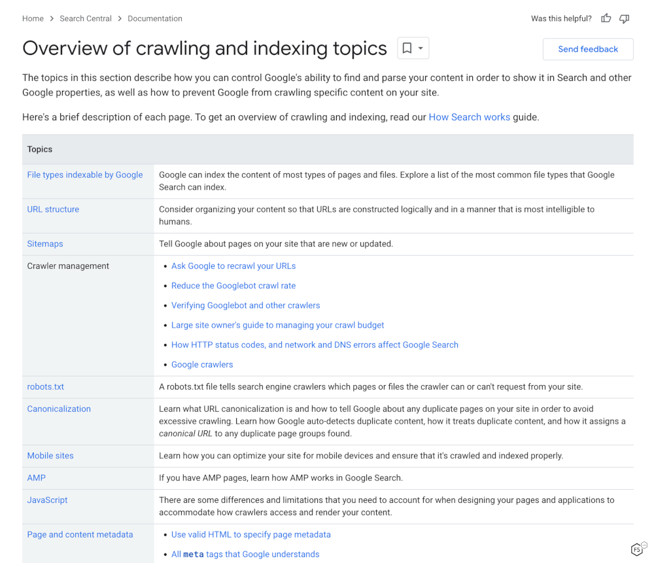Click the bookmark icon beside the title

[x=407, y=48]
